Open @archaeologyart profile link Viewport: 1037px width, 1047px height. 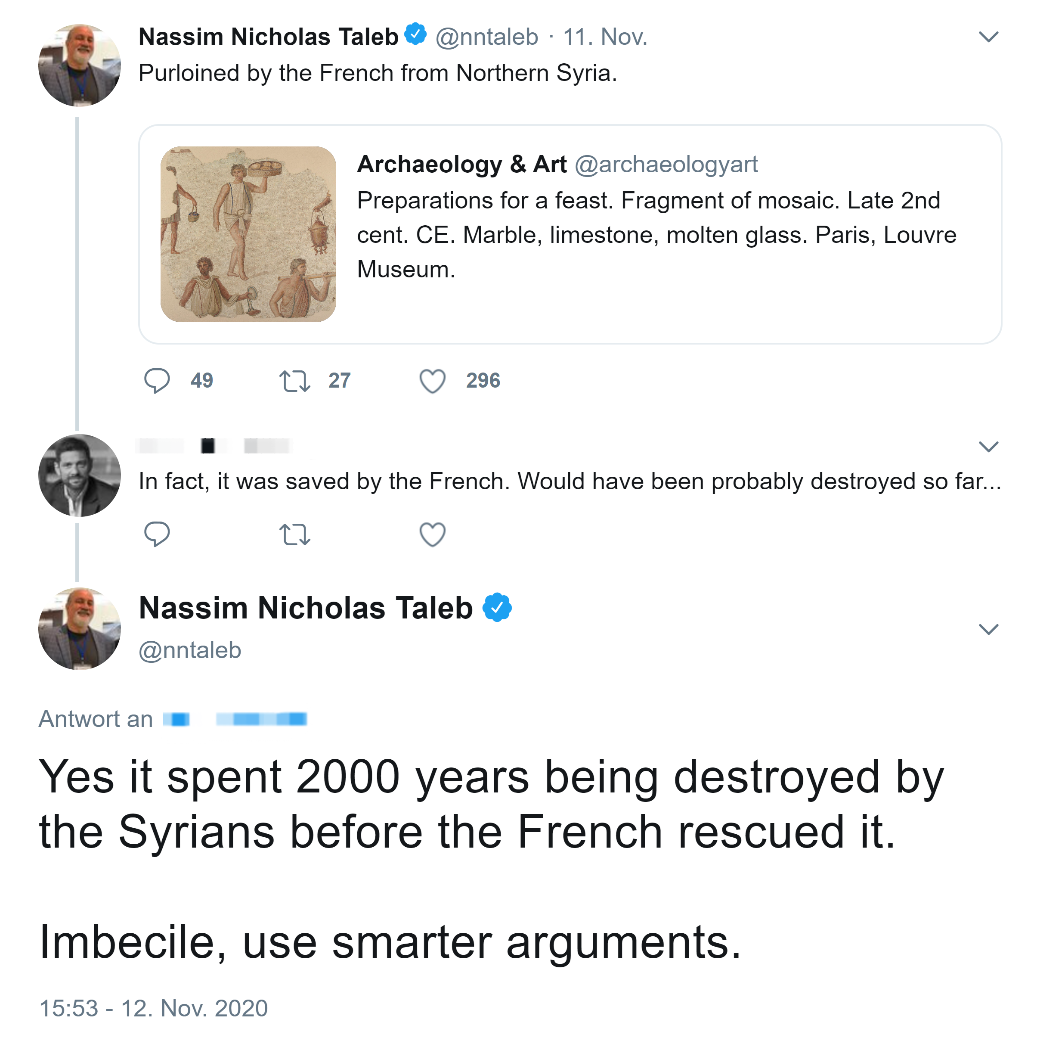point(666,164)
